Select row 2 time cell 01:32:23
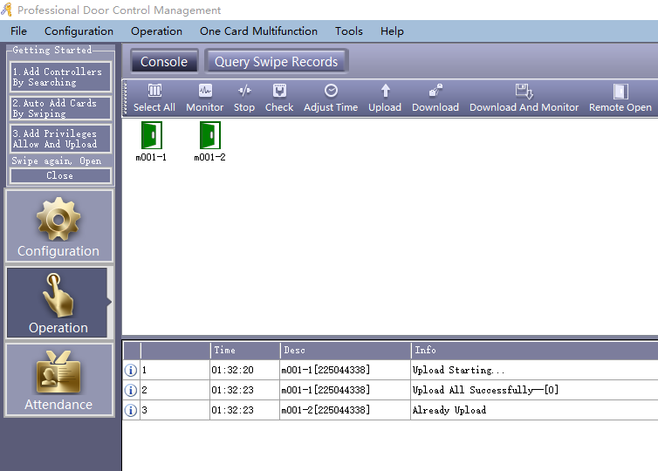 (x=244, y=390)
